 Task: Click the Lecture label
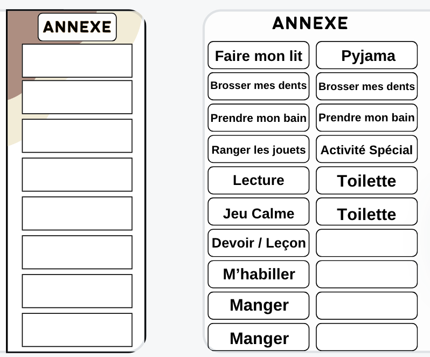pos(259,180)
